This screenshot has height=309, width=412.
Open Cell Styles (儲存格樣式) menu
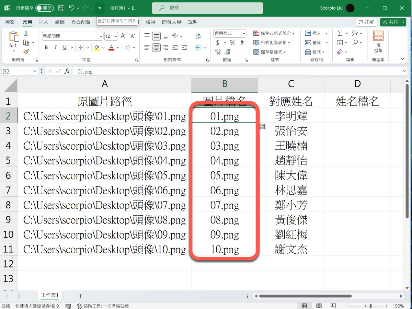[x=270, y=52]
